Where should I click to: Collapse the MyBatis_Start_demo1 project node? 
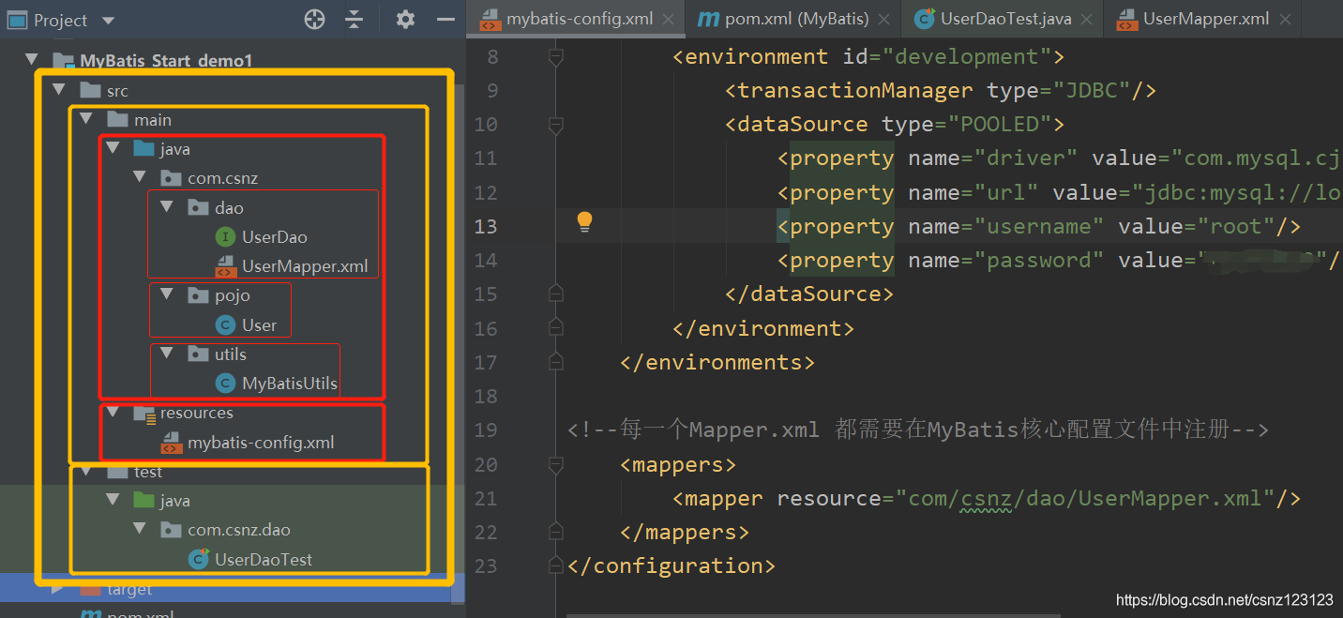32,61
